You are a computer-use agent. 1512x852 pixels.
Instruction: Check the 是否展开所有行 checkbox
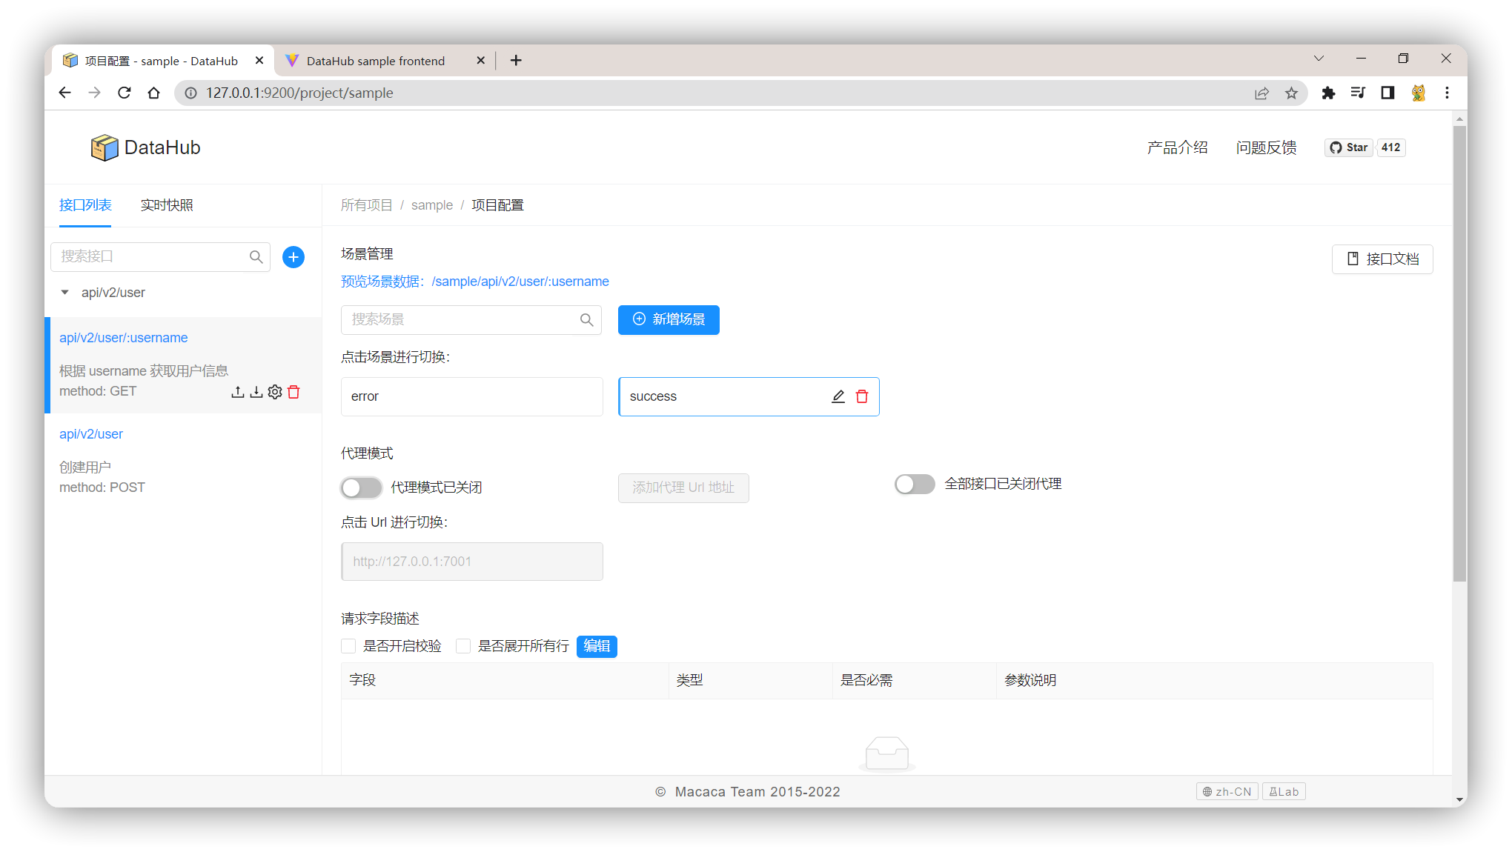tap(463, 646)
